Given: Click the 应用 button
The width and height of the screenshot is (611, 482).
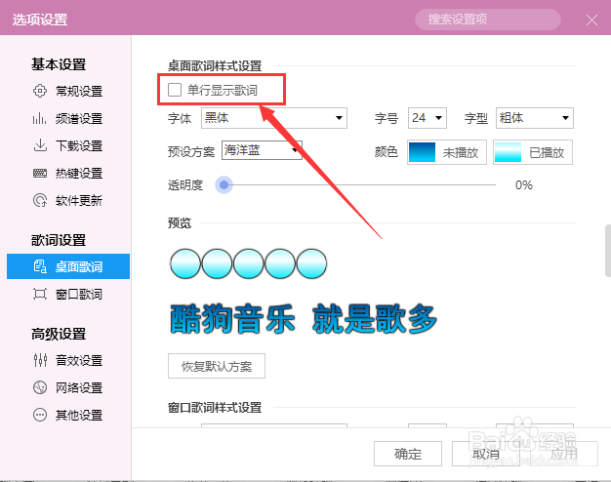Looking at the screenshot, I should pyautogui.click(x=564, y=454).
